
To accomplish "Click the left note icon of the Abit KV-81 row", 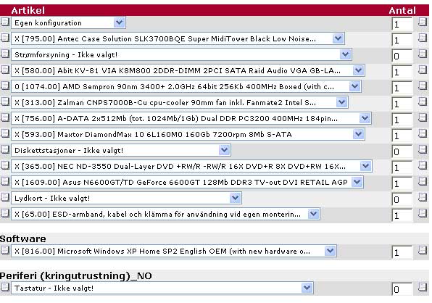I will coord(5,70).
